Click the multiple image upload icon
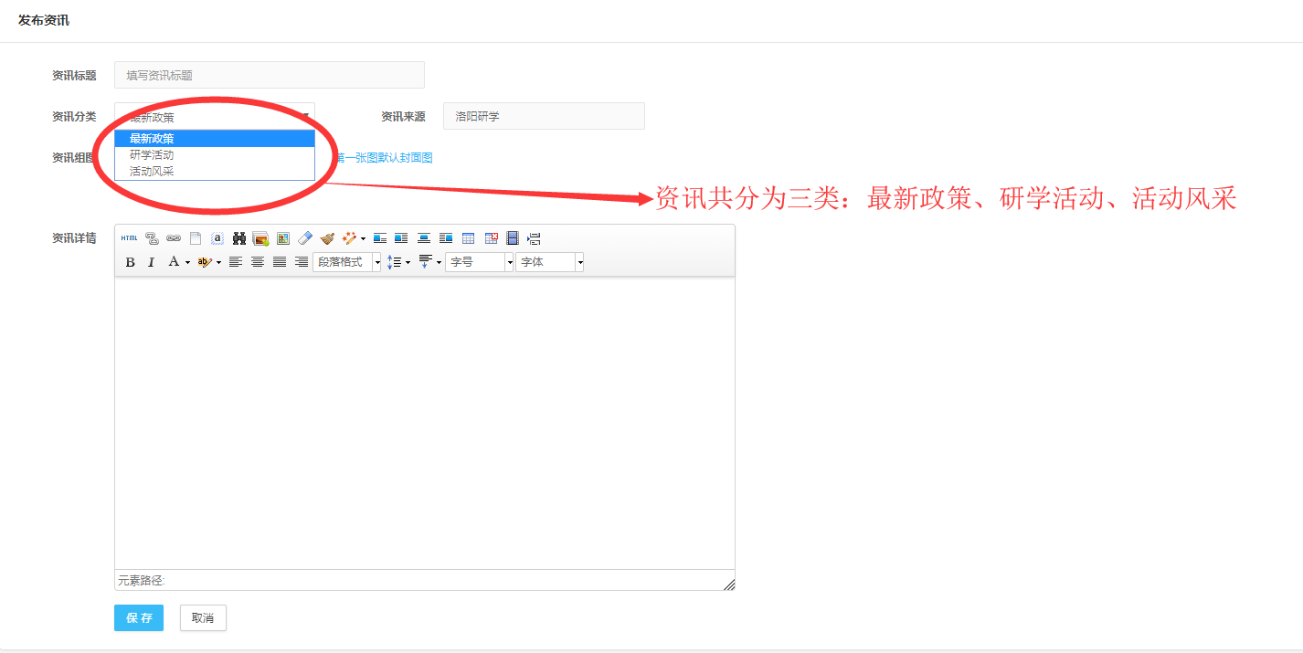1303x653 pixels. (261, 238)
